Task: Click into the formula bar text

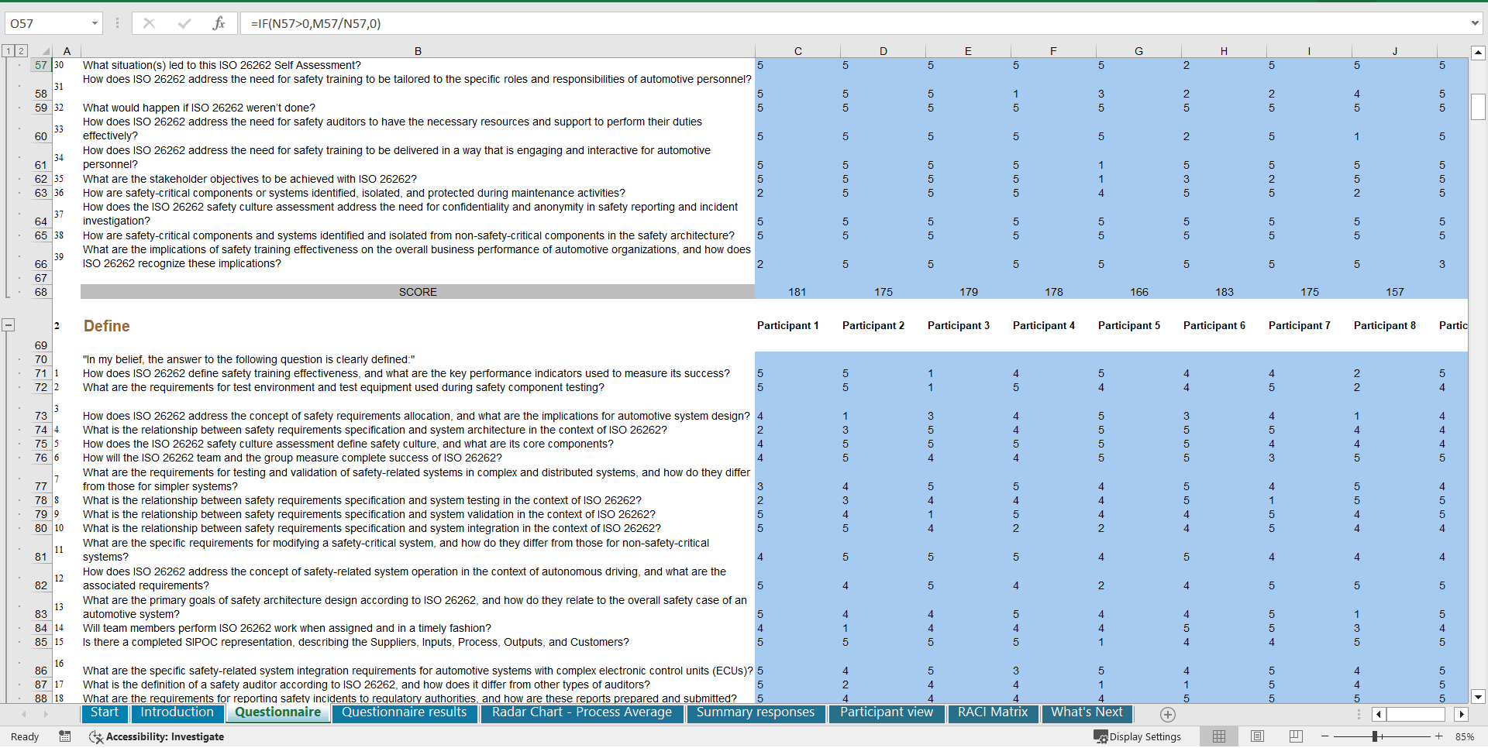Action: [852, 23]
